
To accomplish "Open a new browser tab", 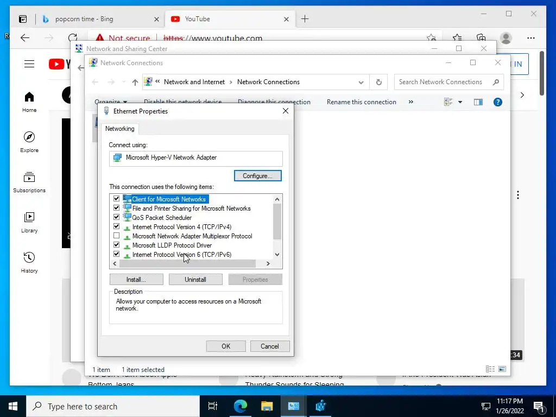I will [305, 19].
